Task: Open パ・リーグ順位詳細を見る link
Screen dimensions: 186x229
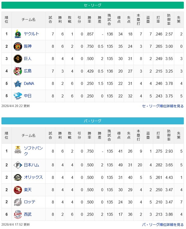Action: 163,225
